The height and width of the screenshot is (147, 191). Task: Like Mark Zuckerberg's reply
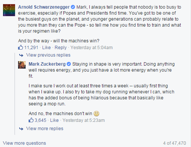click(54, 120)
